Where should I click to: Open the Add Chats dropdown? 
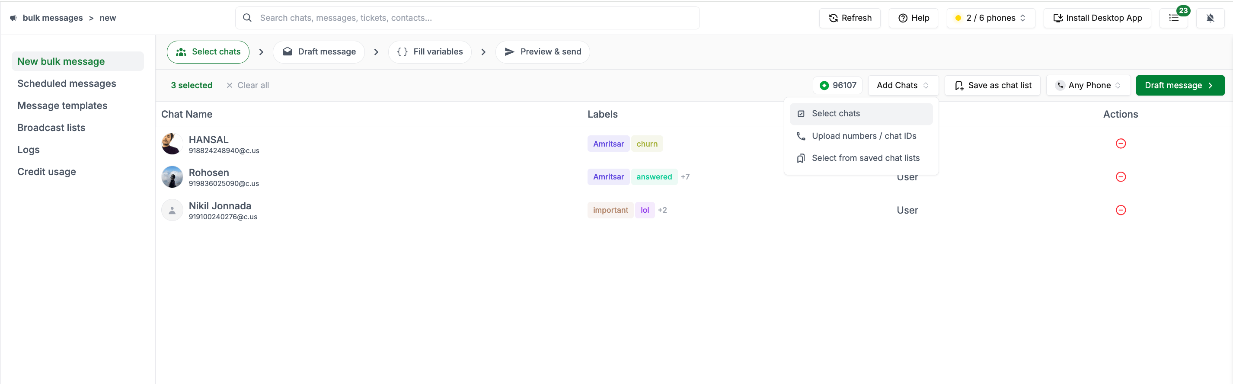903,85
